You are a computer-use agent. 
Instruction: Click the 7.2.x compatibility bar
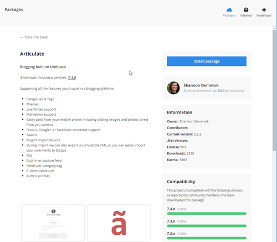coord(207,238)
